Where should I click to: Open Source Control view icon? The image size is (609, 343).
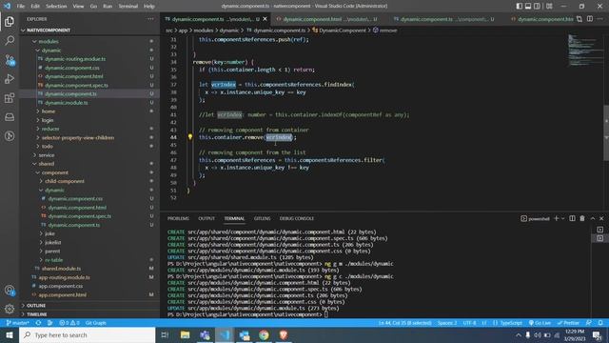pyautogui.click(x=10, y=59)
